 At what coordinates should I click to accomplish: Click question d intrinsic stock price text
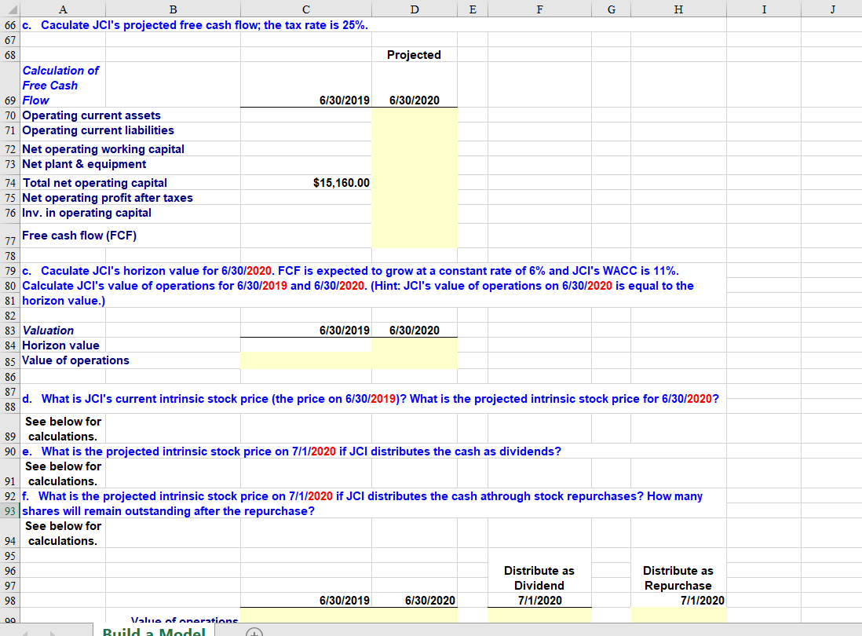click(x=370, y=399)
